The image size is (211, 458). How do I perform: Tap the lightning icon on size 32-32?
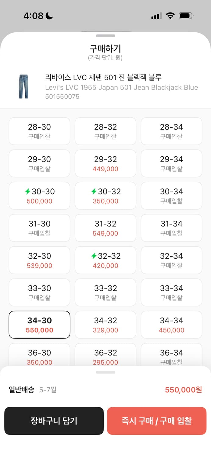tap(94, 256)
